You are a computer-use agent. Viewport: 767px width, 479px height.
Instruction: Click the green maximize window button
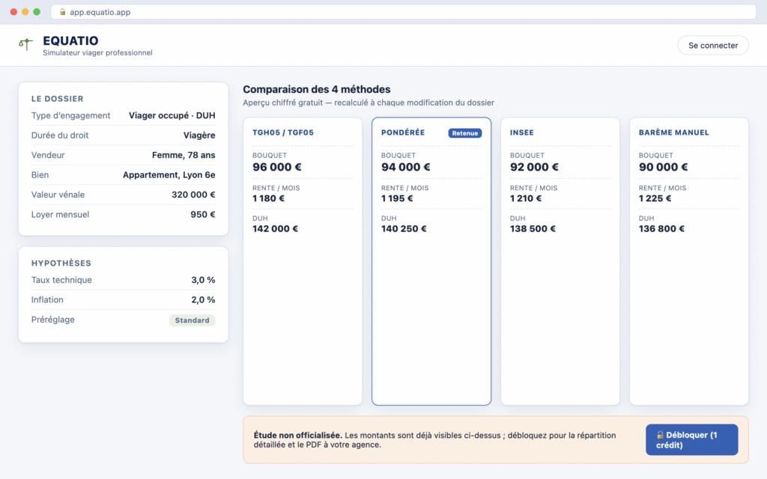[37, 12]
